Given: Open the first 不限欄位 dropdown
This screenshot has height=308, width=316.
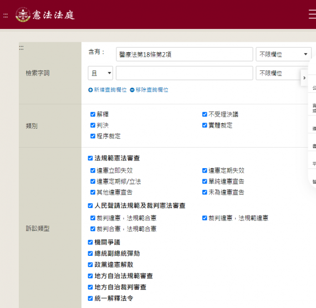Looking at the screenshot, I should pos(283,54).
